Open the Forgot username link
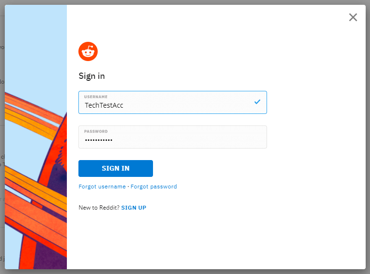 pyautogui.click(x=102, y=187)
